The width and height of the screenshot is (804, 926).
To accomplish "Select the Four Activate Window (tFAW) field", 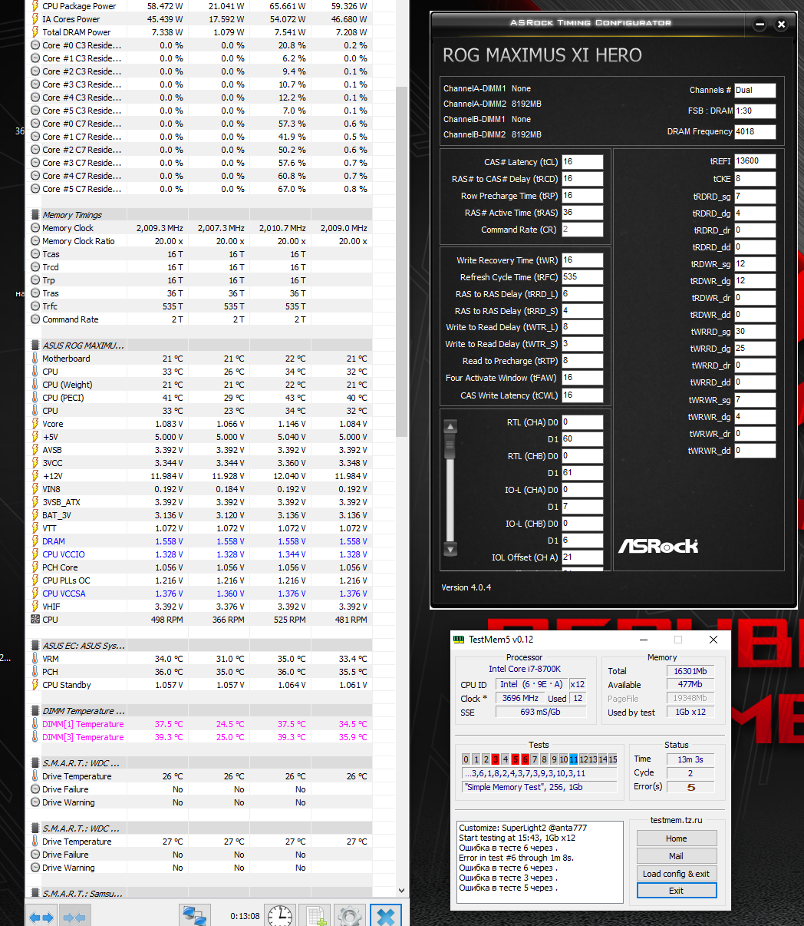I will pyautogui.click(x=582, y=378).
